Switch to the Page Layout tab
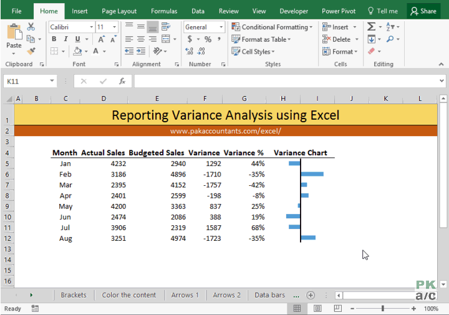 click(x=119, y=11)
